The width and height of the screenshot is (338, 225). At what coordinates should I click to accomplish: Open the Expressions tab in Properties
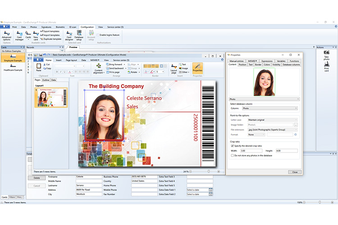tap(267, 61)
